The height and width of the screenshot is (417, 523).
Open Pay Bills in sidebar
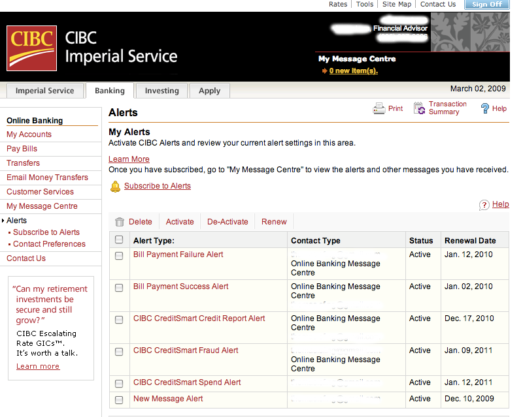click(22, 149)
